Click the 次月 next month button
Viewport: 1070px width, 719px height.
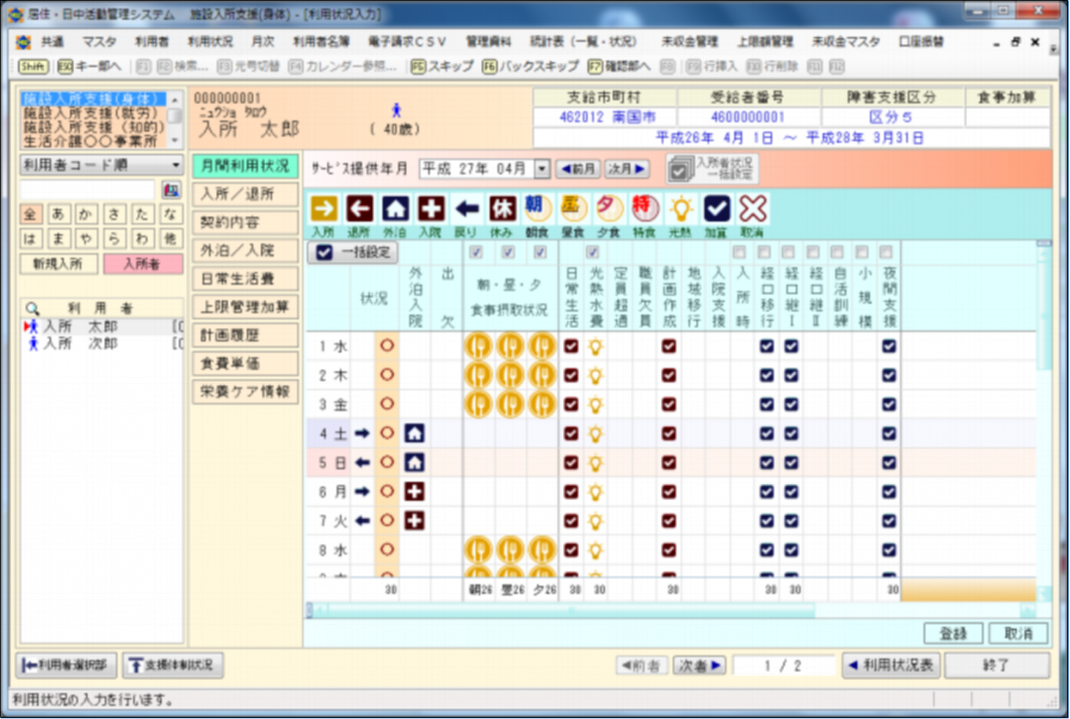coord(627,169)
